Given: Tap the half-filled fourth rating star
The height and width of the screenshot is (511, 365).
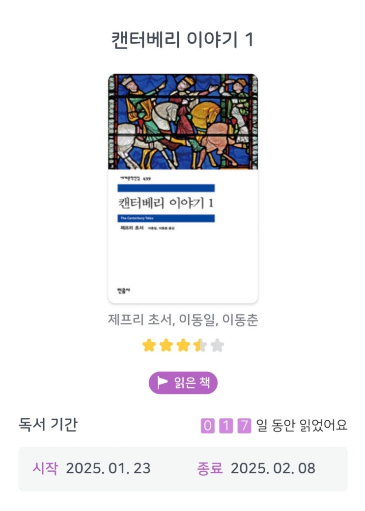Looking at the screenshot, I should click(200, 345).
